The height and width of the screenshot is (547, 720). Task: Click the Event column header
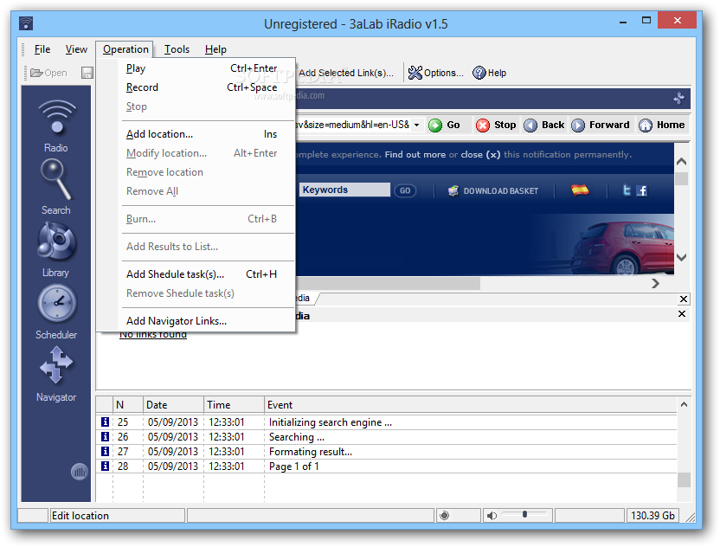pyautogui.click(x=470, y=404)
